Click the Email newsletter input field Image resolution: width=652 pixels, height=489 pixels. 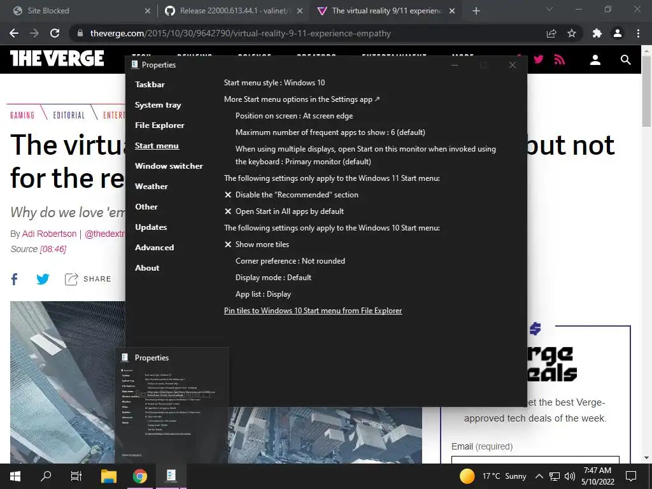tap(535, 460)
